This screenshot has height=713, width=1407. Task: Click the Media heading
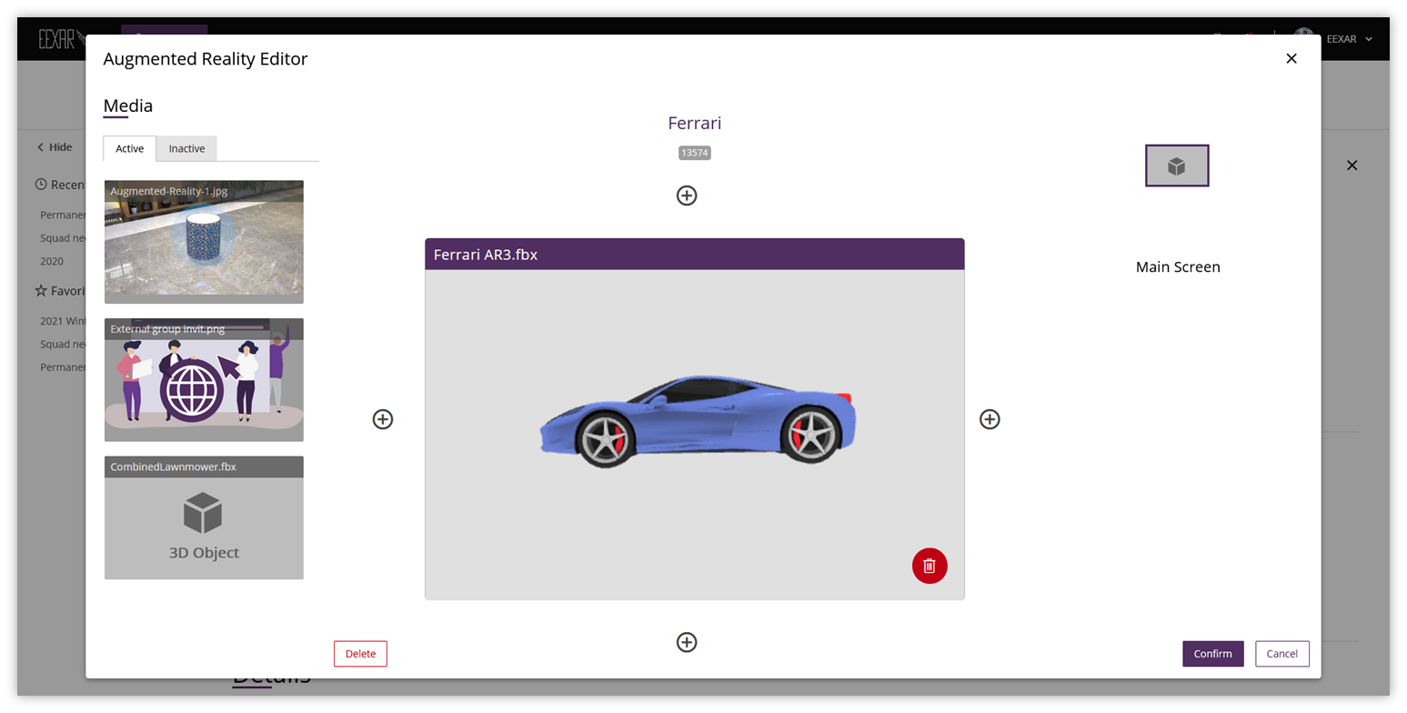click(128, 105)
